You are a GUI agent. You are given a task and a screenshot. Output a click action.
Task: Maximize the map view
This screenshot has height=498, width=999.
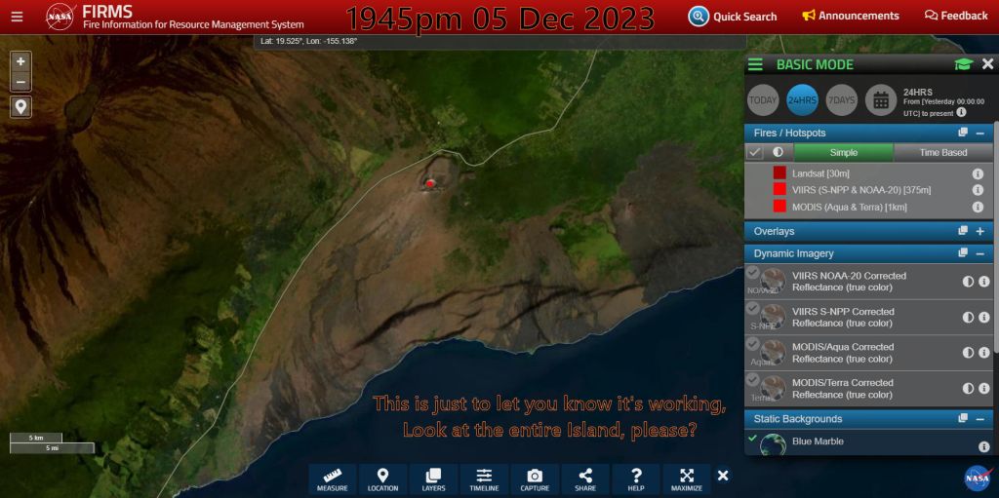pos(687,479)
